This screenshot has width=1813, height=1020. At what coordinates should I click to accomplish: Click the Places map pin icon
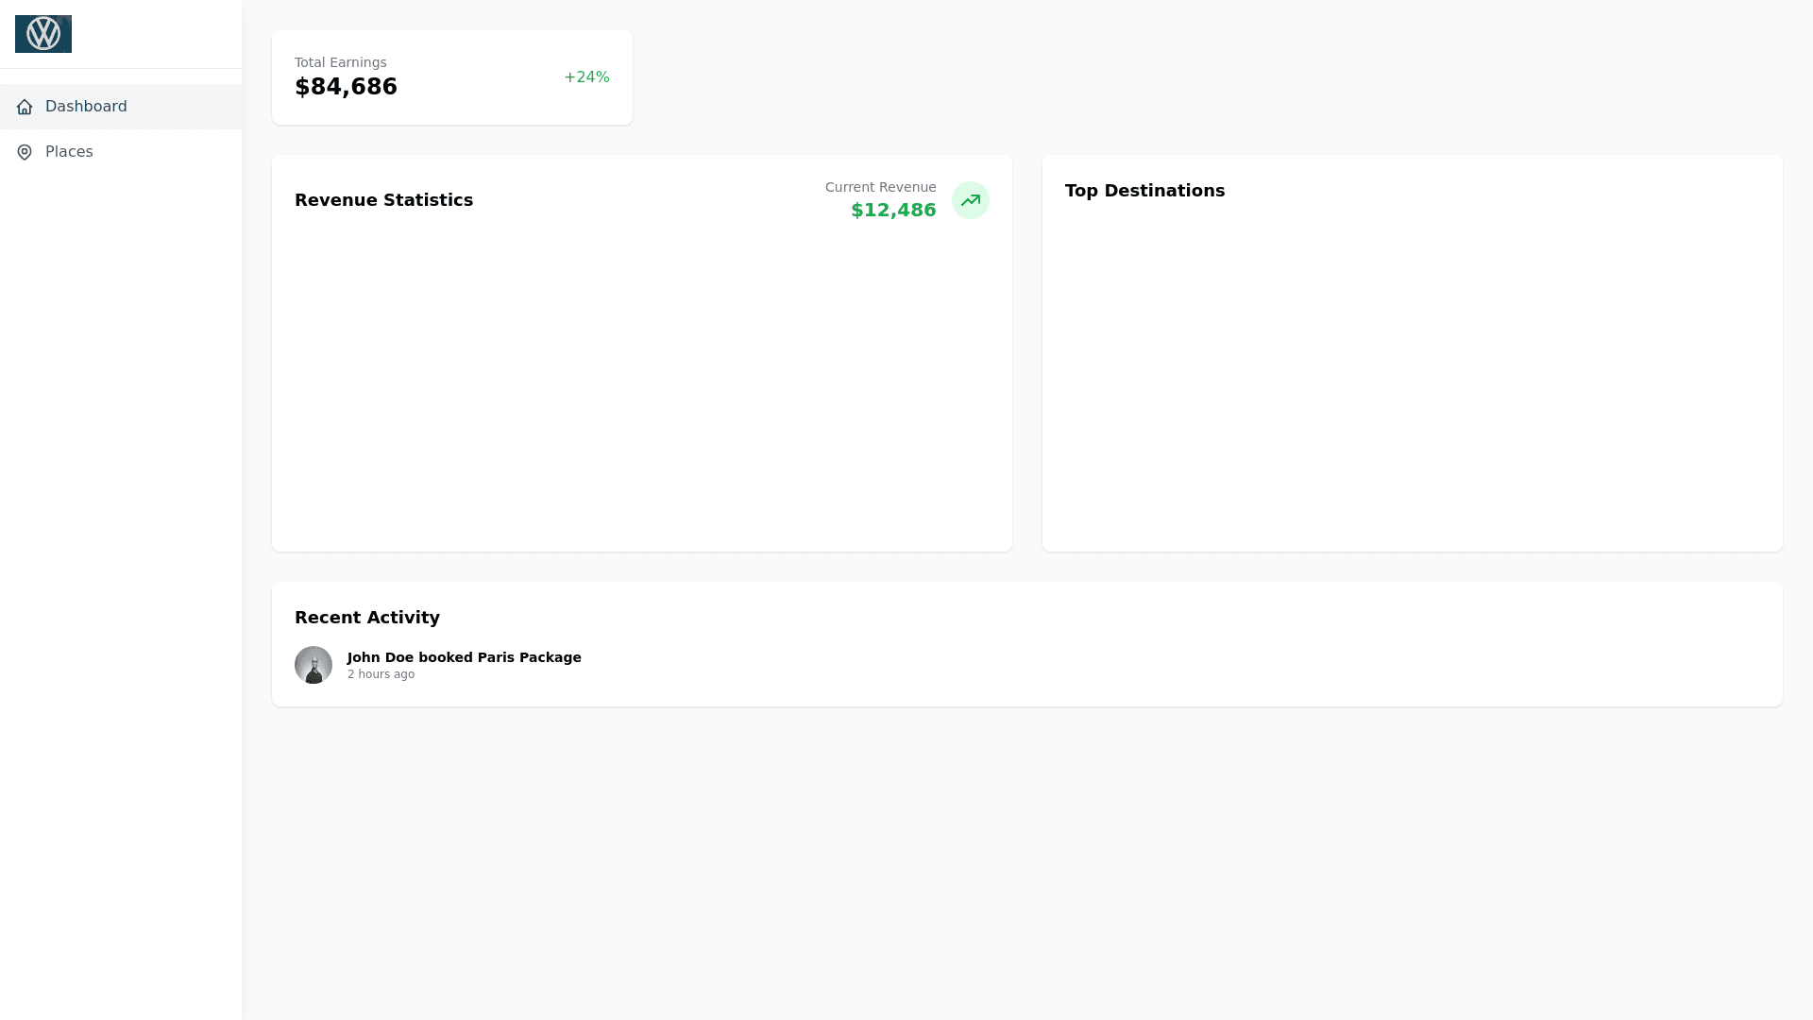point(25,152)
